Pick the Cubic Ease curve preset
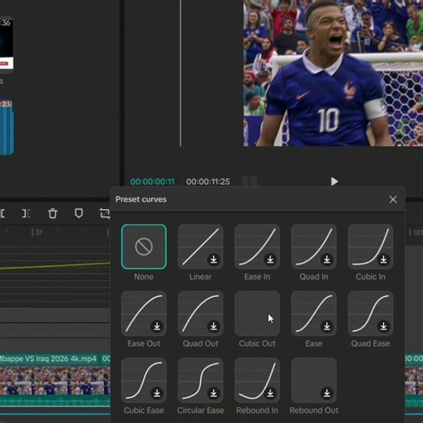Viewport: 423px width, 423px height. click(x=144, y=381)
